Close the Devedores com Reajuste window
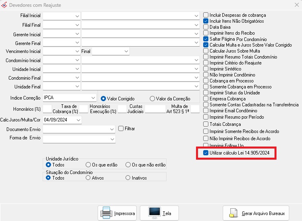 (x=296, y=5)
